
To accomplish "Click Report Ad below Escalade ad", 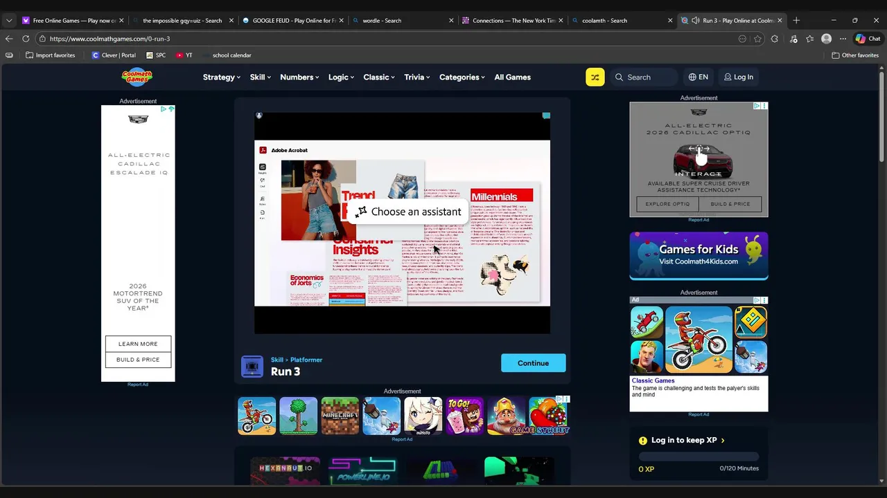I will coord(138,385).
